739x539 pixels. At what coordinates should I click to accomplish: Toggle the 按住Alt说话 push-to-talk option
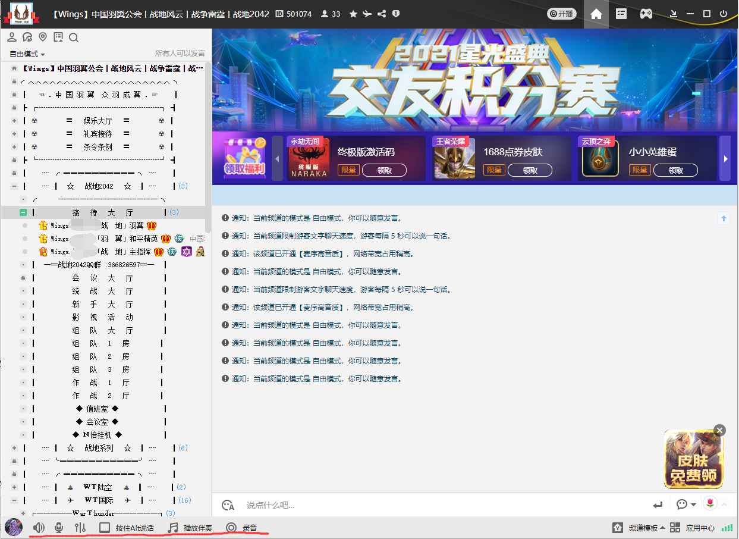coord(127,528)
